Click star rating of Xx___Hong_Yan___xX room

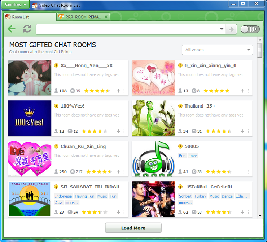(97, 91)
